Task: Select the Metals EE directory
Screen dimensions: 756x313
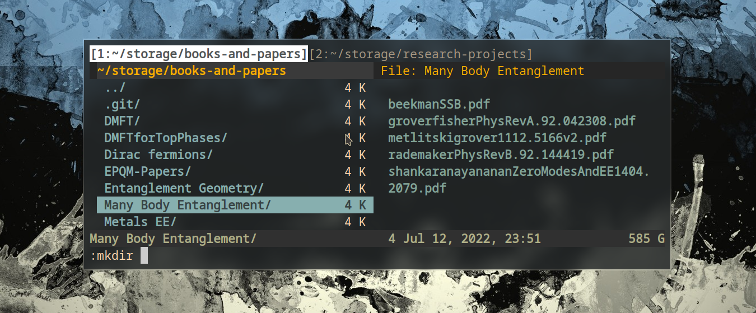Action: point(141,222)
